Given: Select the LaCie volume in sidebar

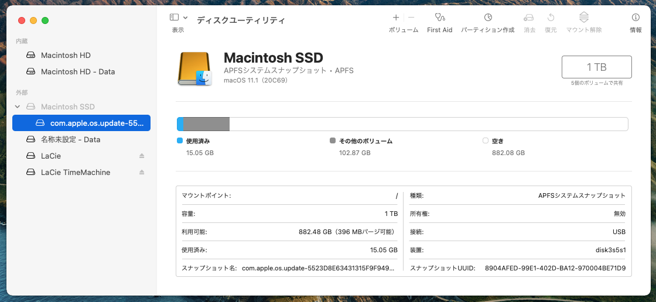Looking at the screenshot, I should pyautogui.click(x=81, y=156).
